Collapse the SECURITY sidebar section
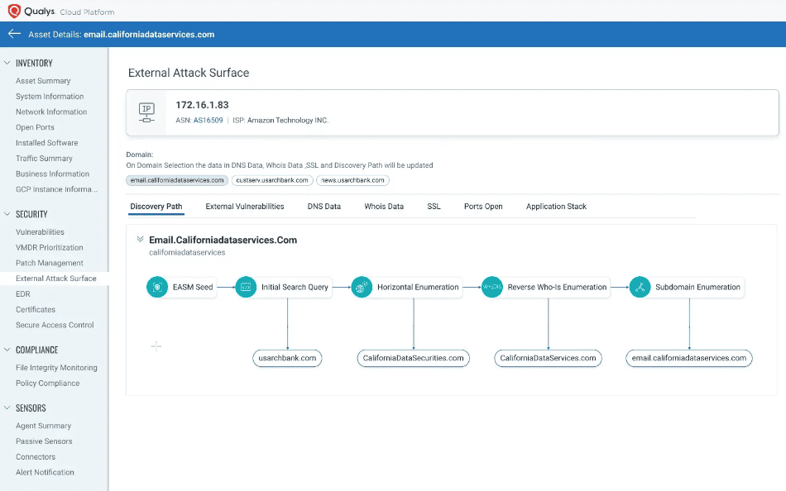 click(x=7, y=214)
